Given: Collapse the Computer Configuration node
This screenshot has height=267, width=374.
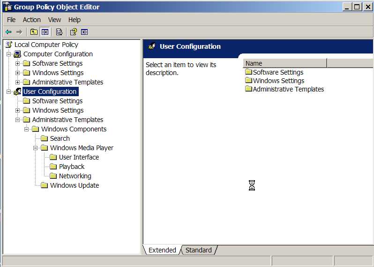Looking at the screenshot, I should click(x=8, y=54).
